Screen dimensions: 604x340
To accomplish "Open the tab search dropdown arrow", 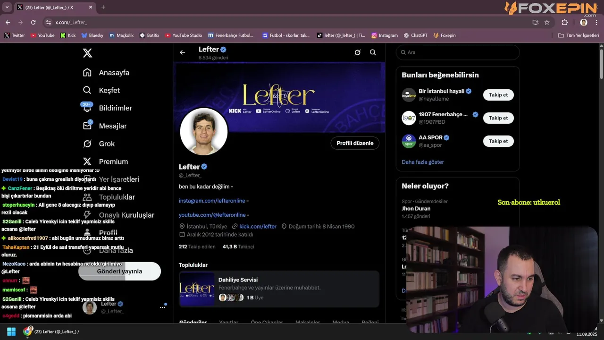I will click(x=7, y=7).
